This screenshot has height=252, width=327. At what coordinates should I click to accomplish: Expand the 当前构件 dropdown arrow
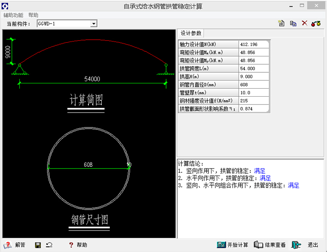(x=94, y=24)
